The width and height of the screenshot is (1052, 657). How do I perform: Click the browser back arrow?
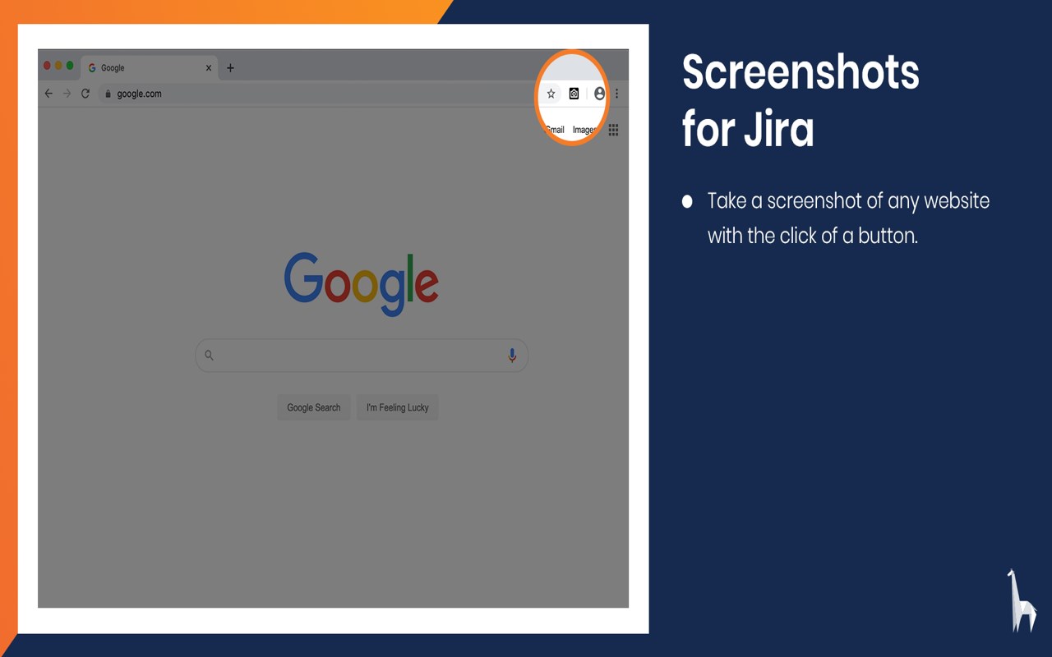click(x=48, y=94)
